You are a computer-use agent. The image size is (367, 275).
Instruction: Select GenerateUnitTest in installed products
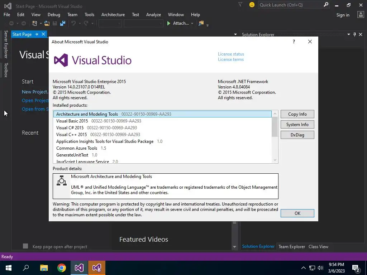(162, 155)
